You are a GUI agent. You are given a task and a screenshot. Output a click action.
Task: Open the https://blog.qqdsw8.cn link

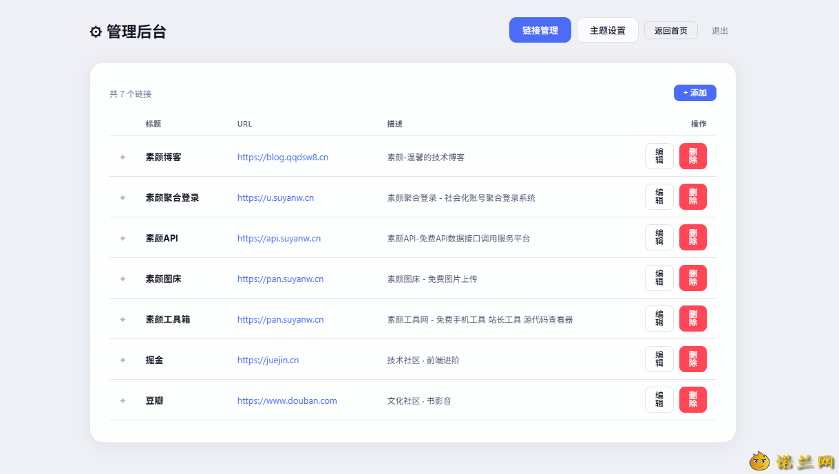(283, 157)
